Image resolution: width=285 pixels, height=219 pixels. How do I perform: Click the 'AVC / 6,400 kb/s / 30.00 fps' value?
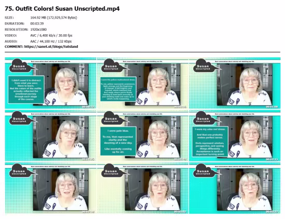click(x=51, y=35)
